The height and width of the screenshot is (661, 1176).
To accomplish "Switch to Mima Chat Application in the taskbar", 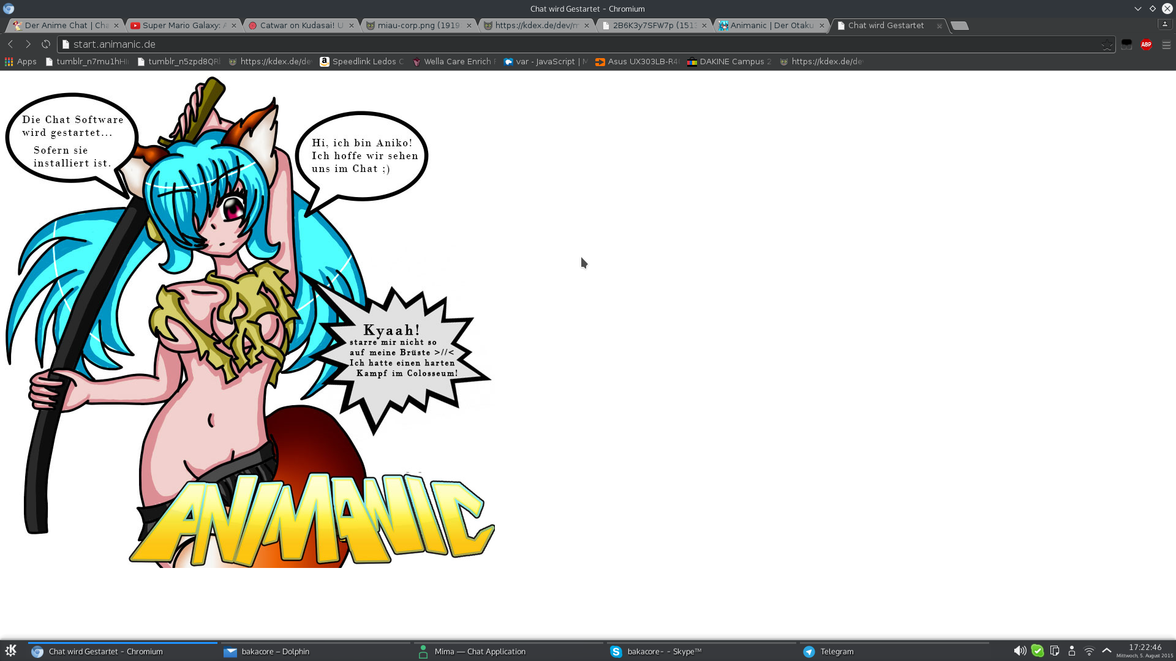I will click(x=508, y=651).
